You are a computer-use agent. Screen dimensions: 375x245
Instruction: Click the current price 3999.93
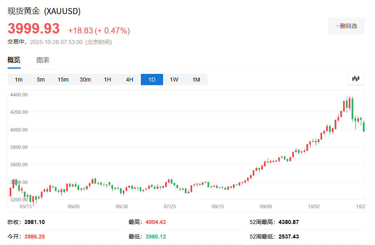tap(34, 29)
